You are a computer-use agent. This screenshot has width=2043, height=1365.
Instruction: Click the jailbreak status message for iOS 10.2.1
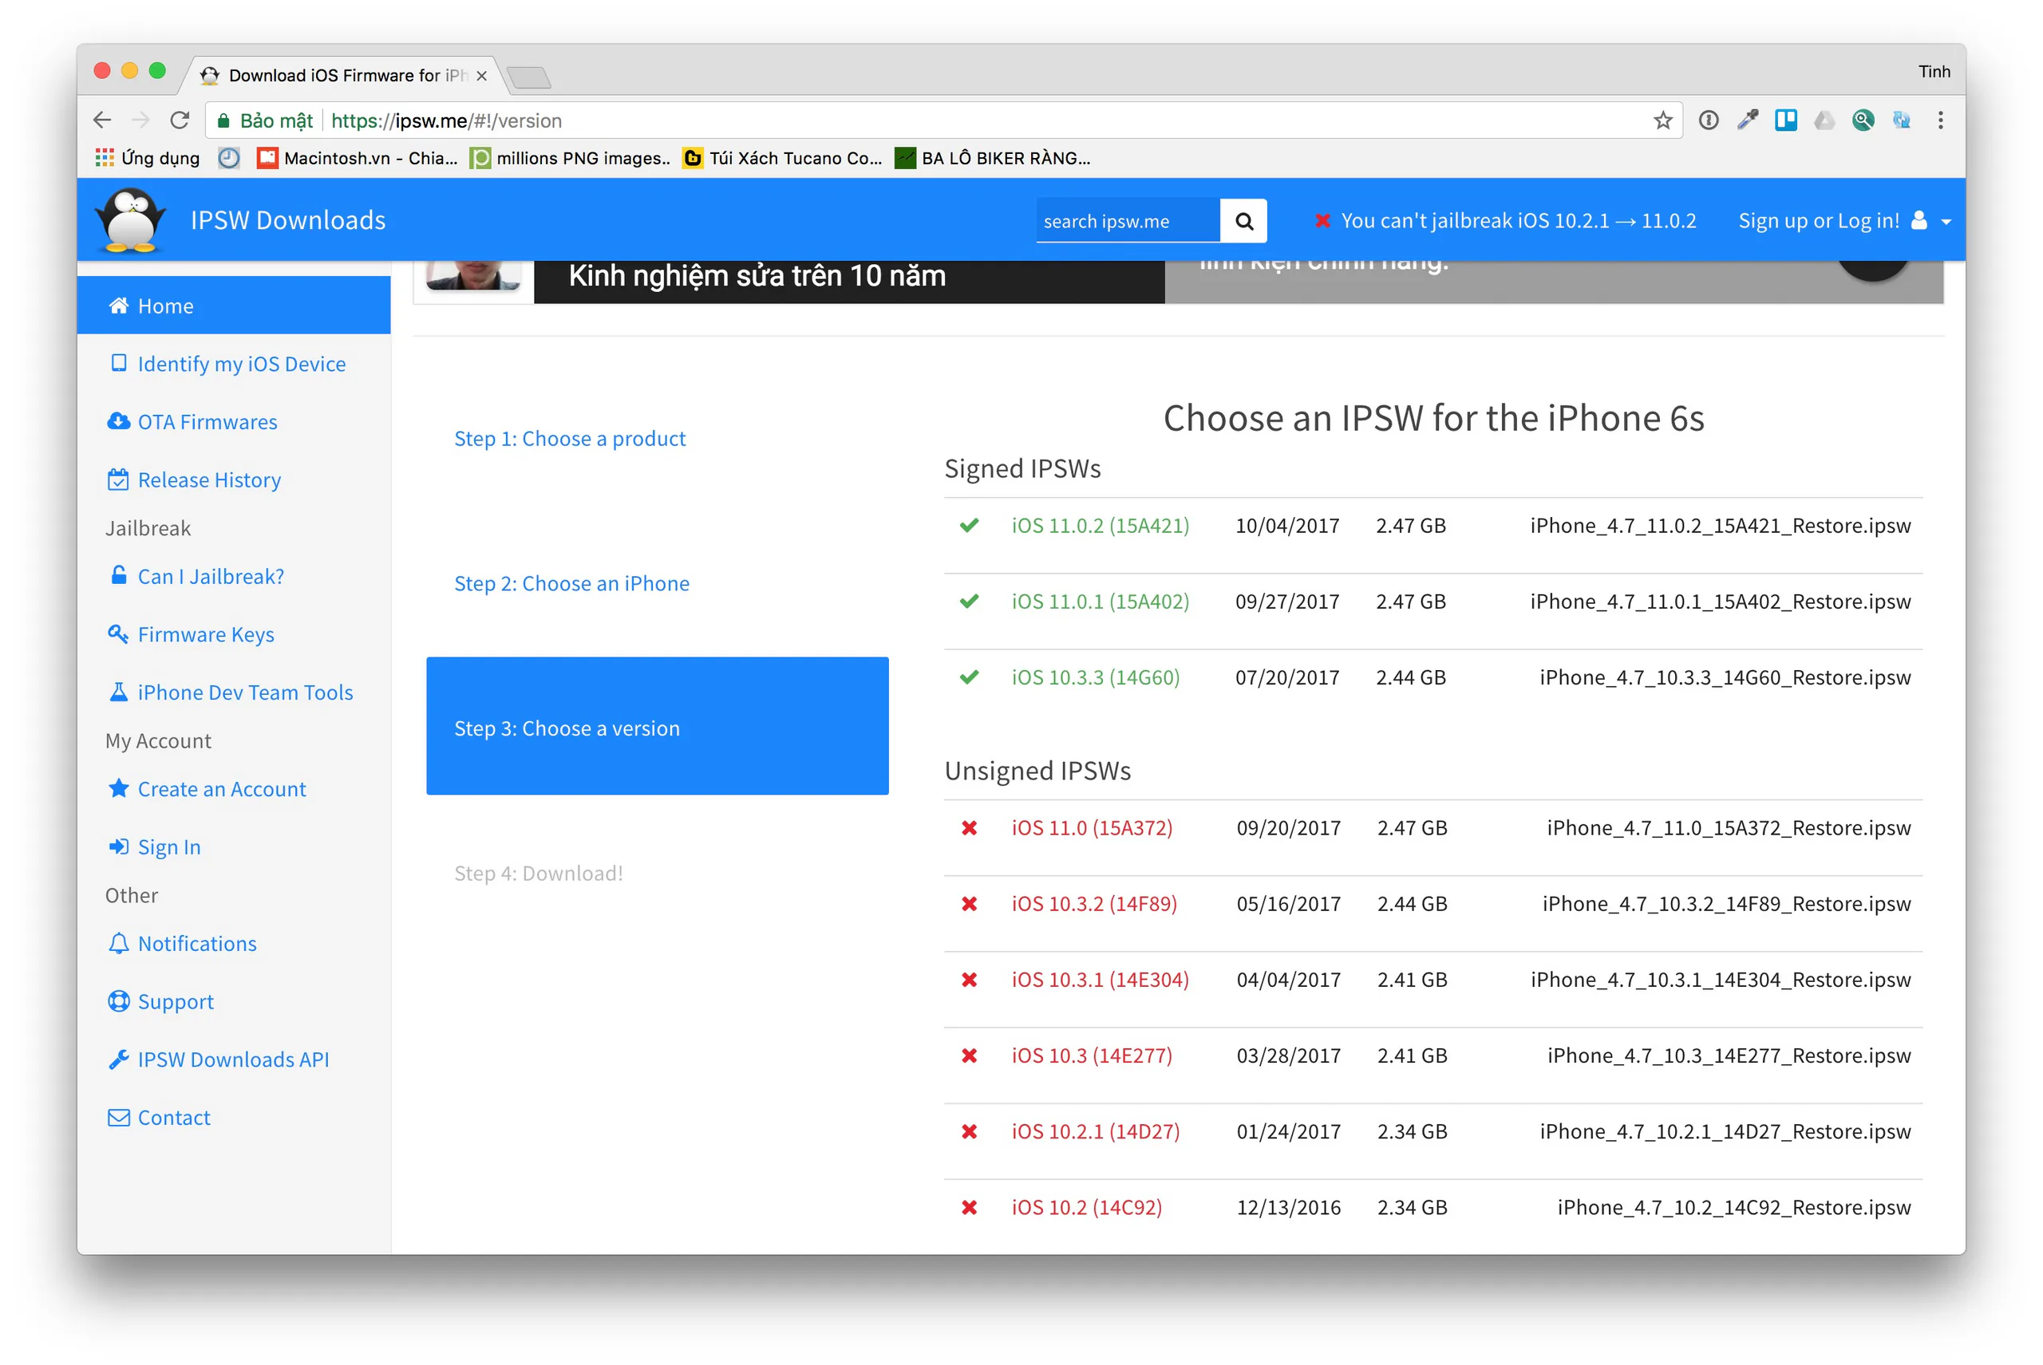[x=1505, y=220]
